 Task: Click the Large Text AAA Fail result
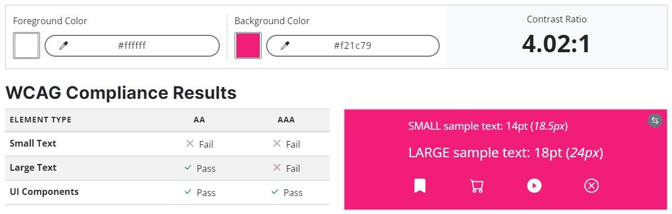coord(286,169)
